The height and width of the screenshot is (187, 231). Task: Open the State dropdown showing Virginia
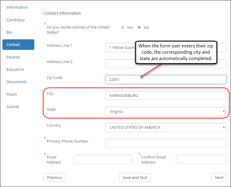pyautogui.click(x=166, y=111)
